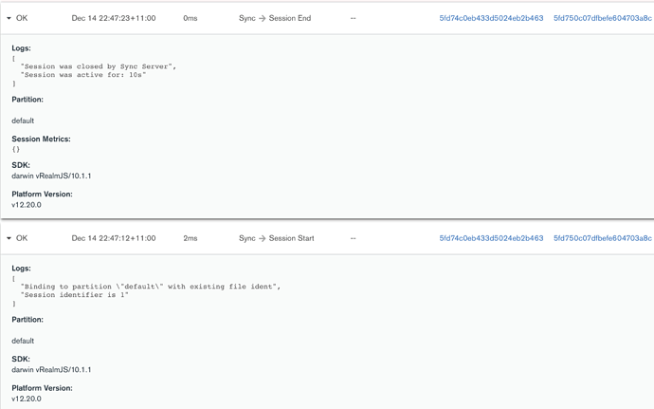This screenshot has width=654, height=409.
Task: Click log line "Session identifier is 1"
Action: 75,295
